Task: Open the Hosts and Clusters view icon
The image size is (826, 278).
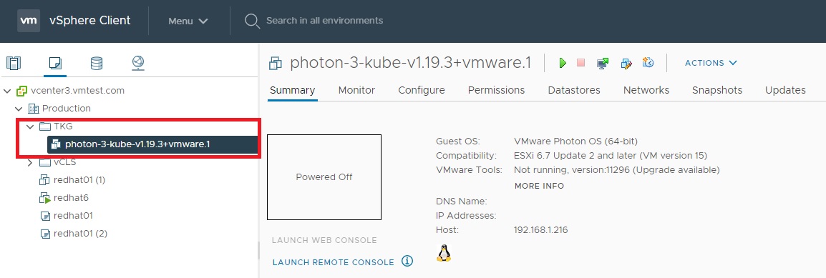Action: pyautogui.click(x=14, y=64)
